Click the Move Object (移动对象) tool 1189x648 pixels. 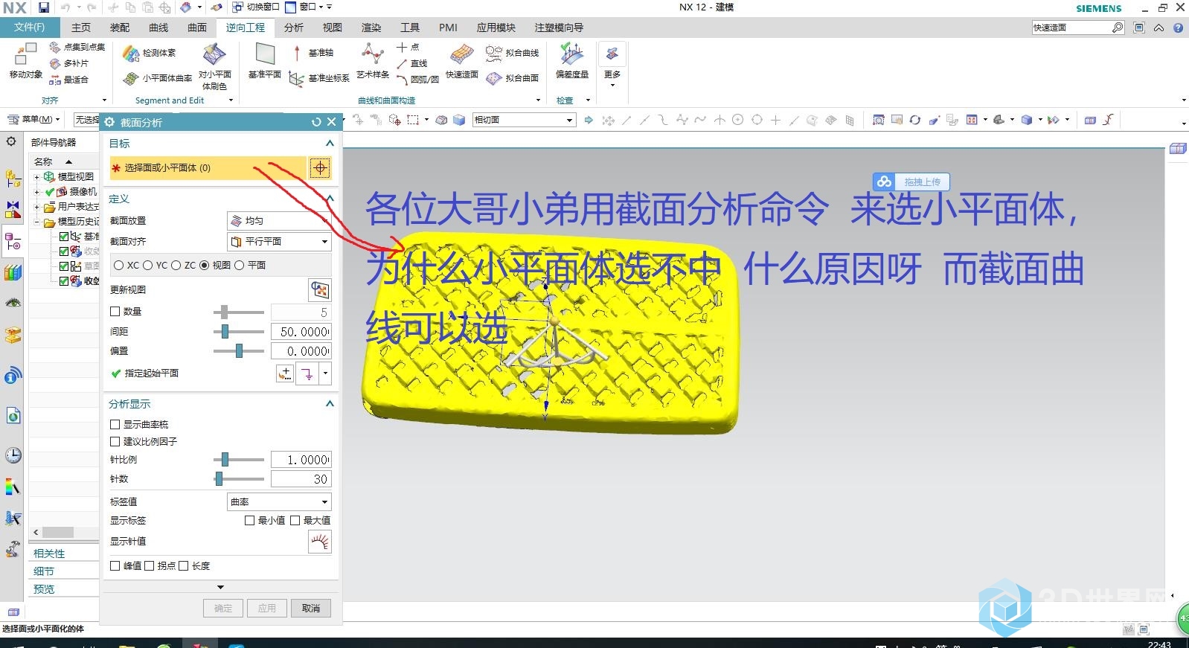click(25, 60)
